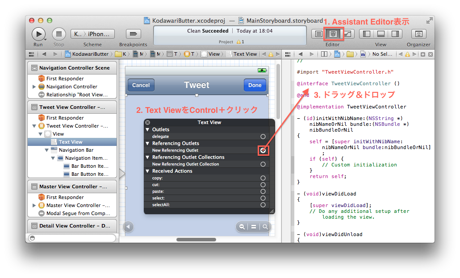Select KodawariButter in the jump bar

87,54
